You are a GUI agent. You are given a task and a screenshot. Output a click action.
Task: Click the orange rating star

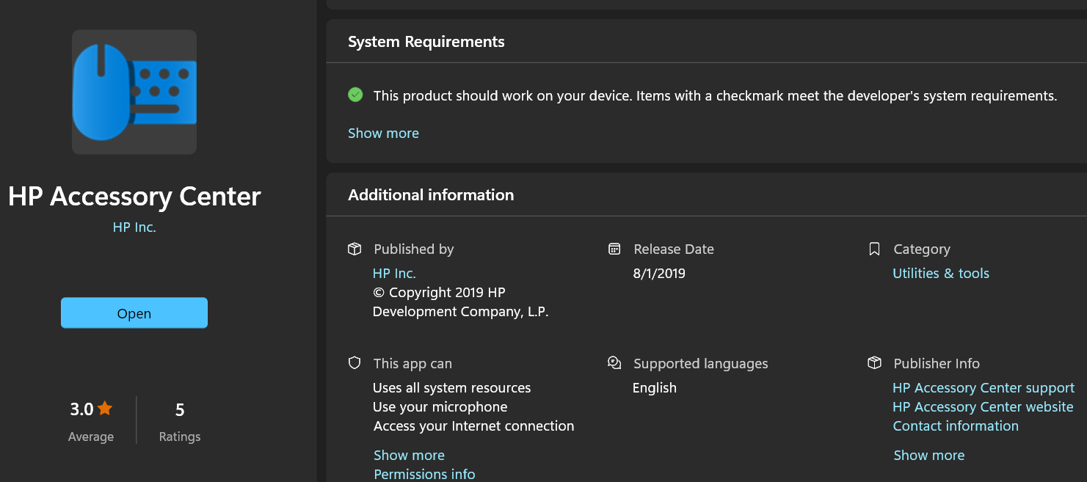point(103,409)
